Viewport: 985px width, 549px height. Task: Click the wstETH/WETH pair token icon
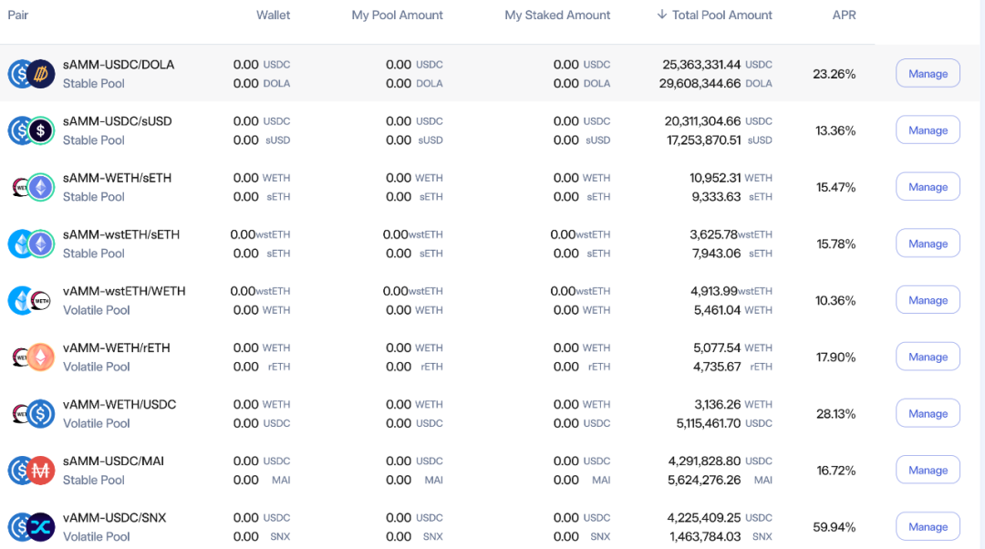29,300
